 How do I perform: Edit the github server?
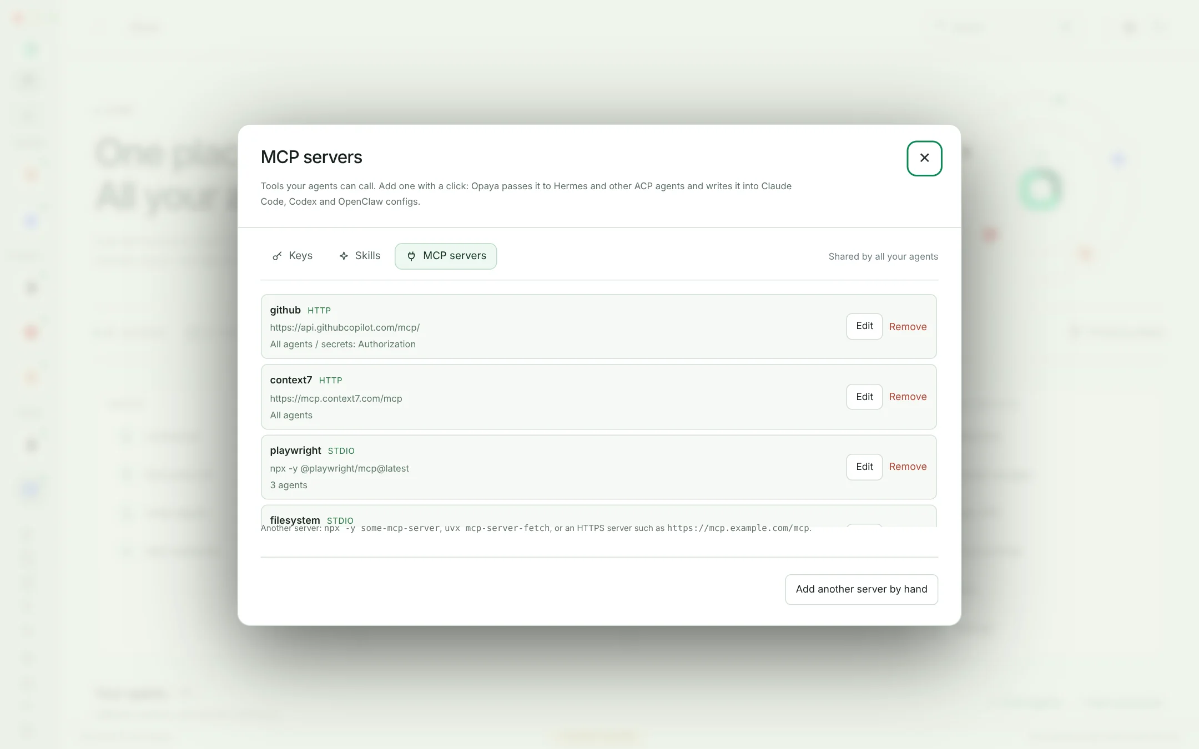[864, 326]
